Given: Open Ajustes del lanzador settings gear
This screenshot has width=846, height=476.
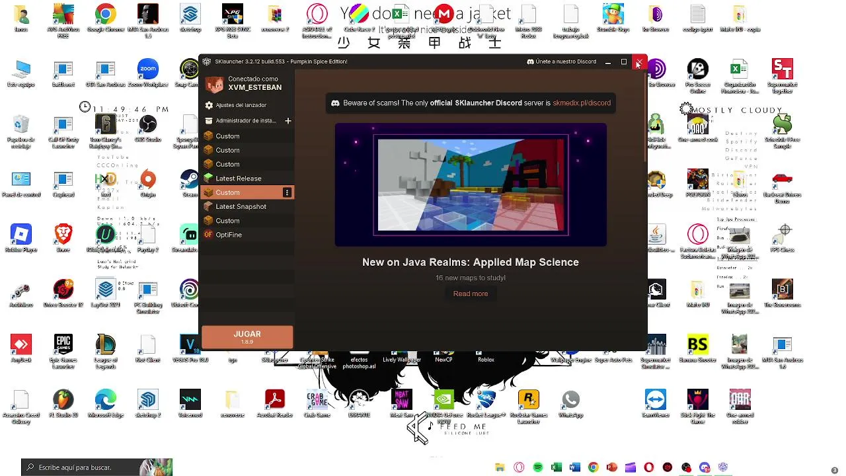Looking at the screenshot, I should [210, 105].
